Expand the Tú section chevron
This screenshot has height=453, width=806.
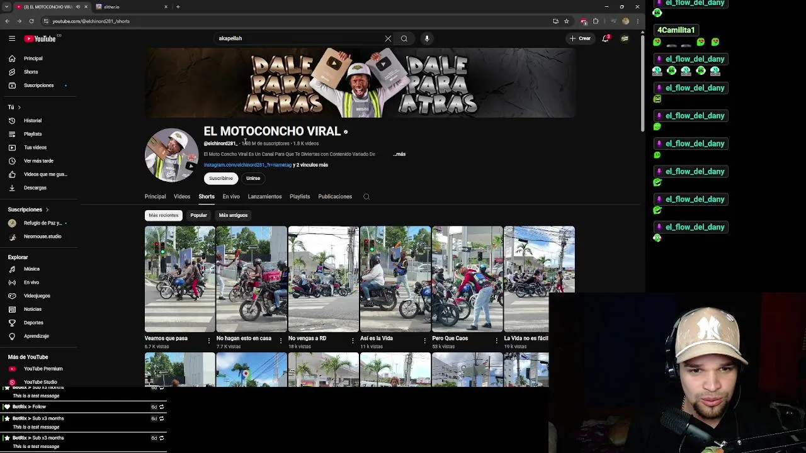(x=19, y=108)
